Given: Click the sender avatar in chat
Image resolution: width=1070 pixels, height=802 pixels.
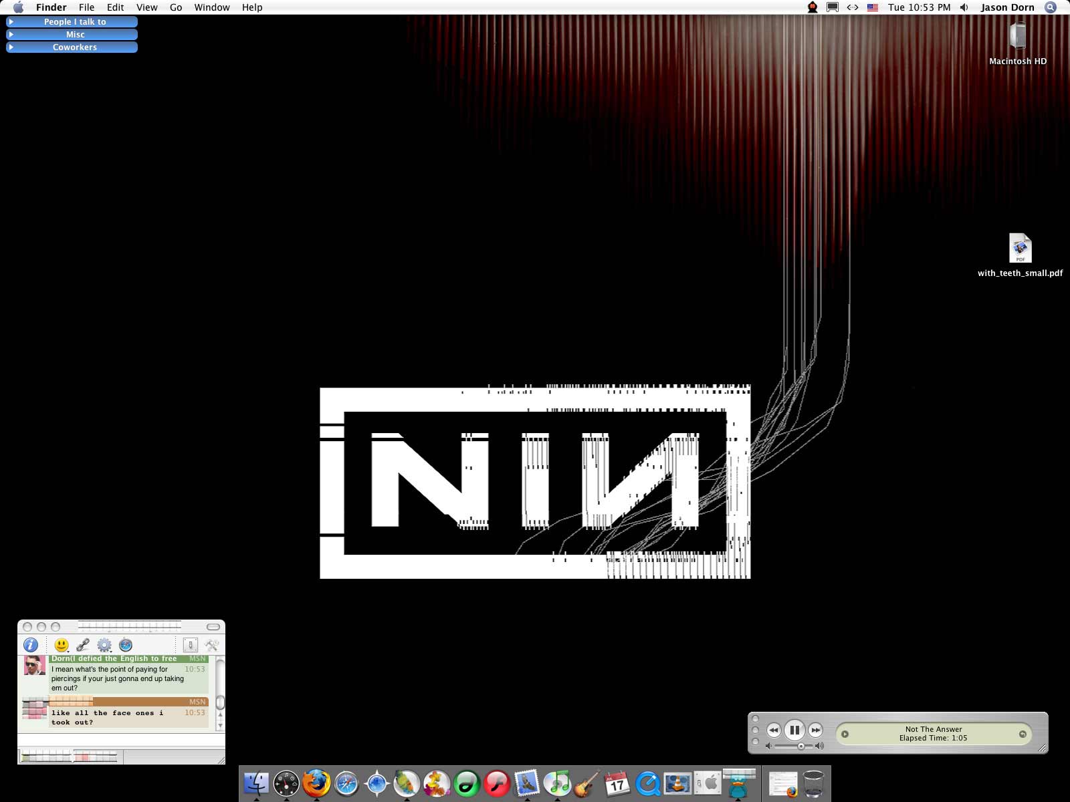Looking at the screenshot, I should click(35, 666).
